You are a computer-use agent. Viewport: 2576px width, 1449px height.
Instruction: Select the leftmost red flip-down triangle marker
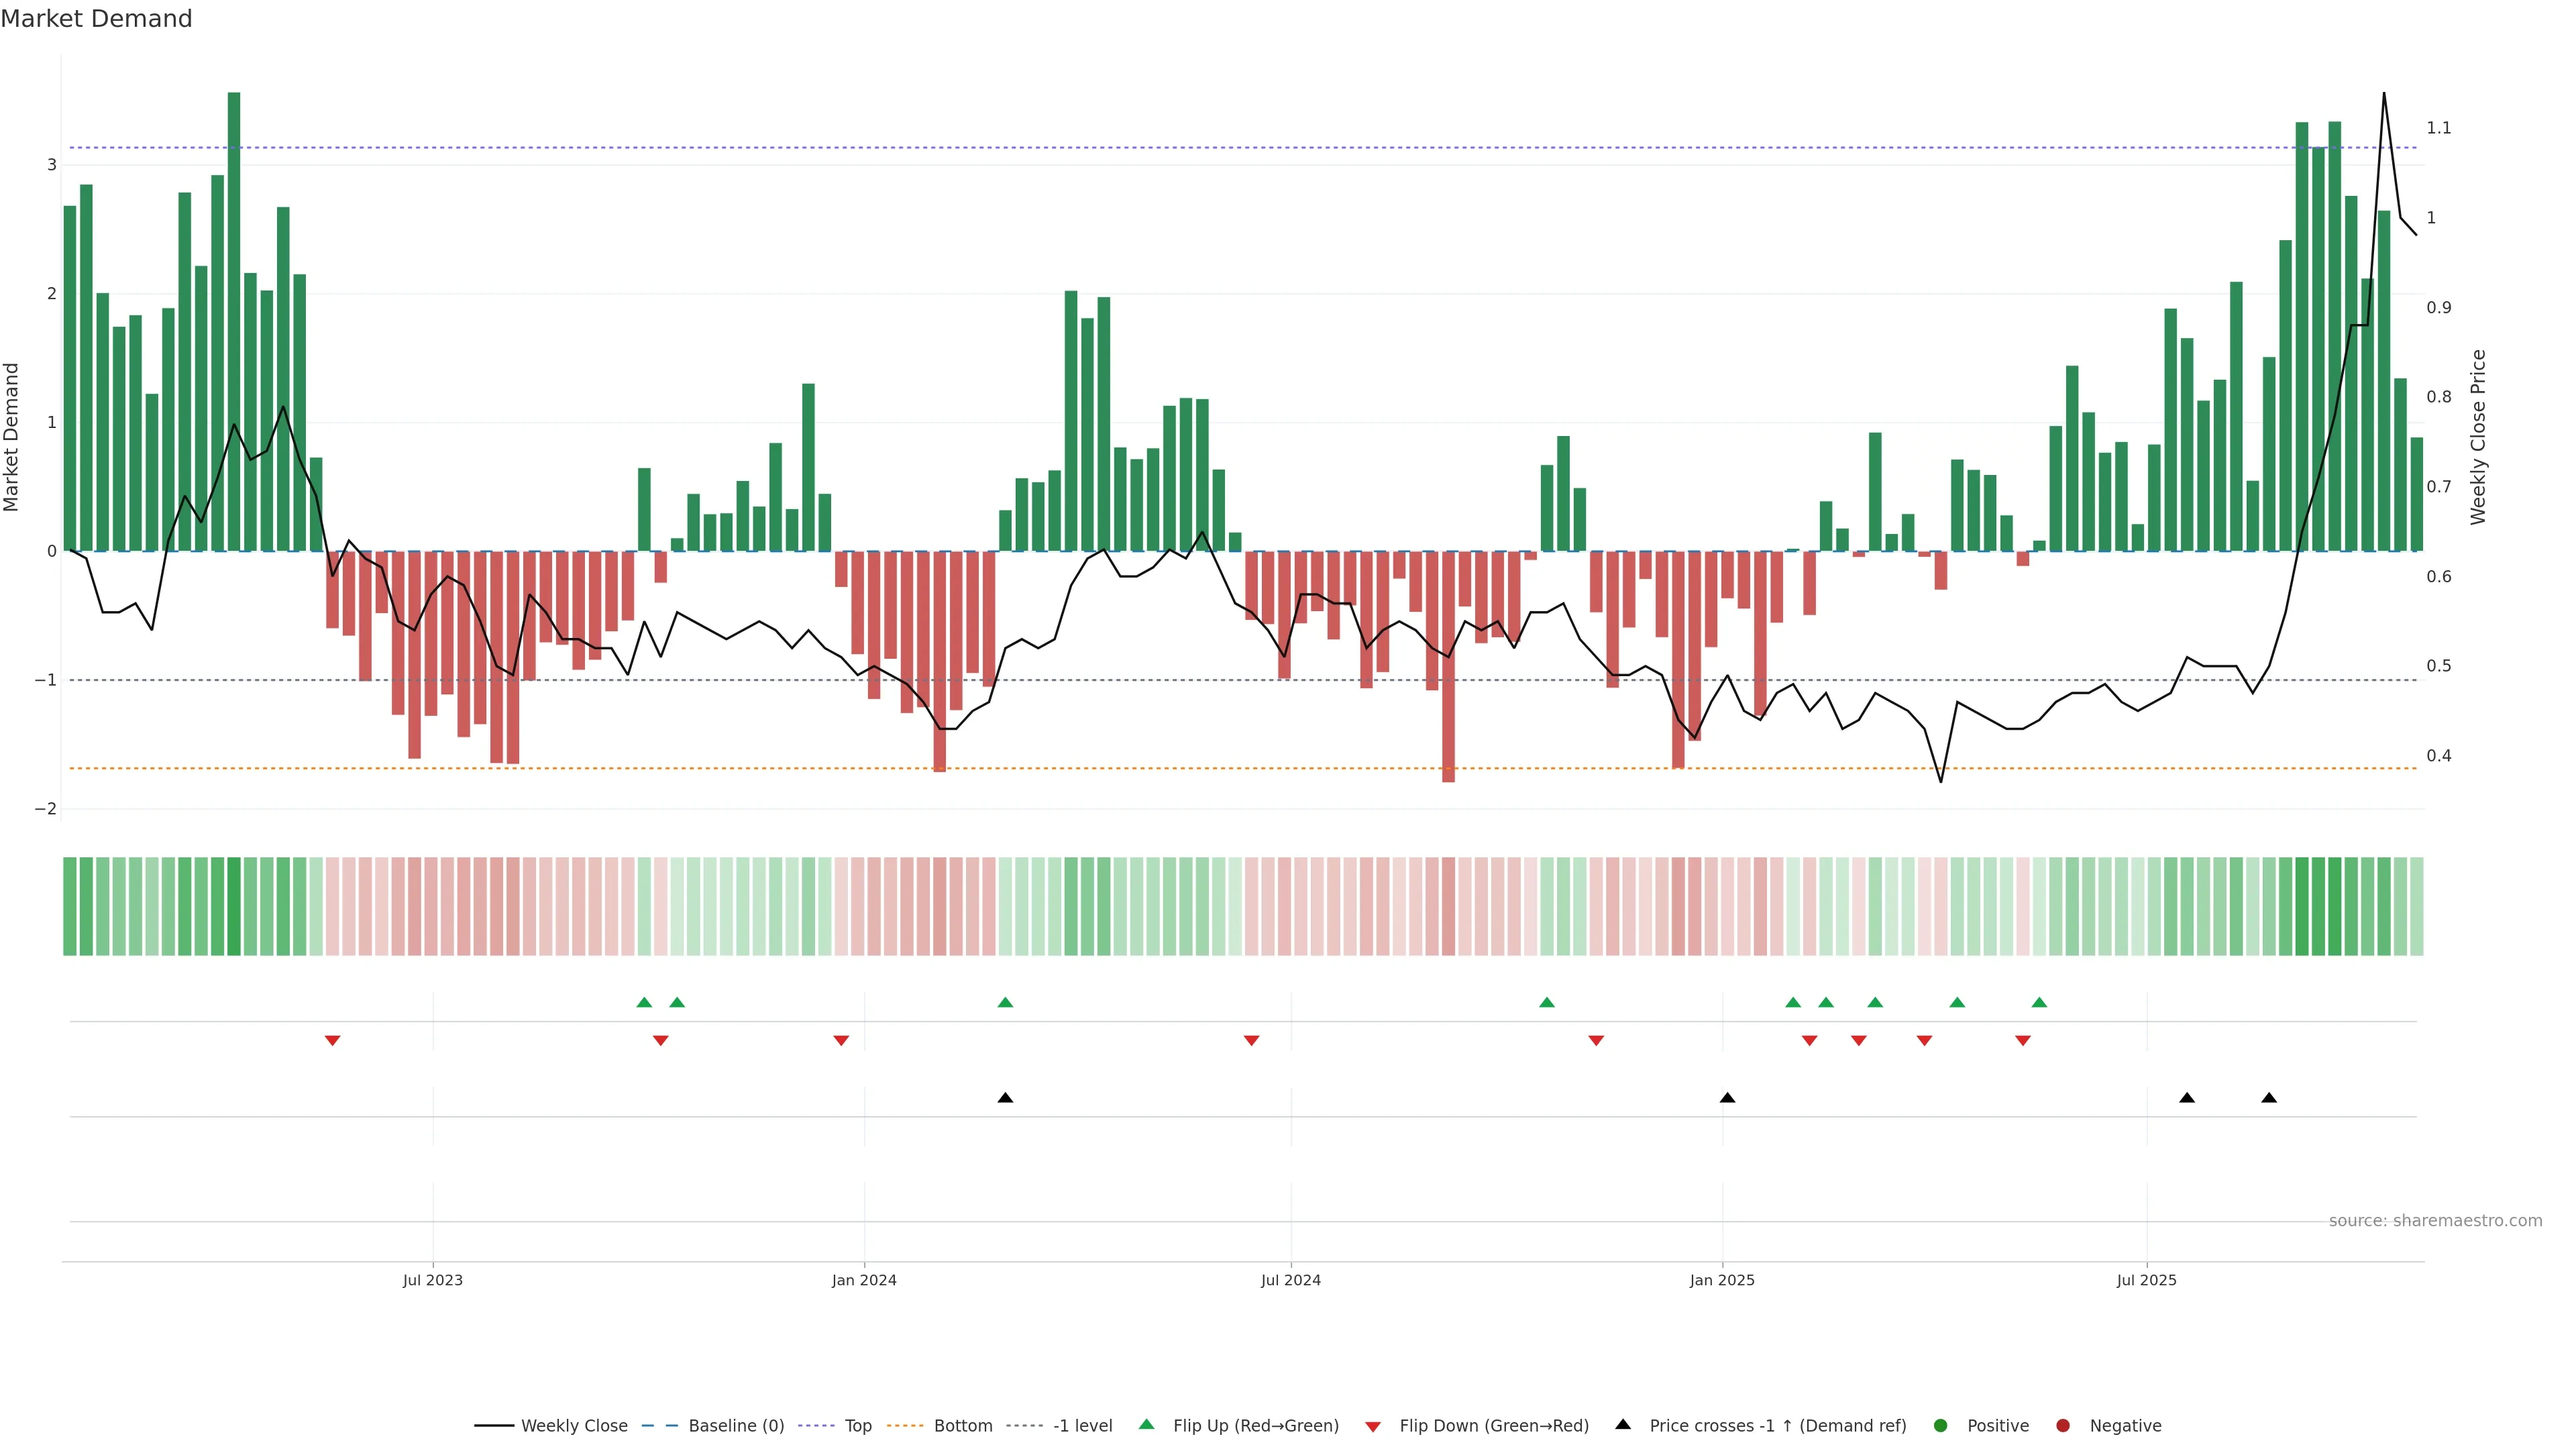(x=333, y=1041)
